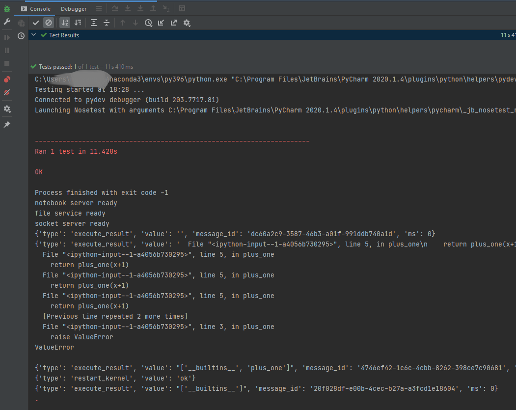Open debugger settings gear in left sidebar
The image size is (516, 410).
click(x=6, y=109)
